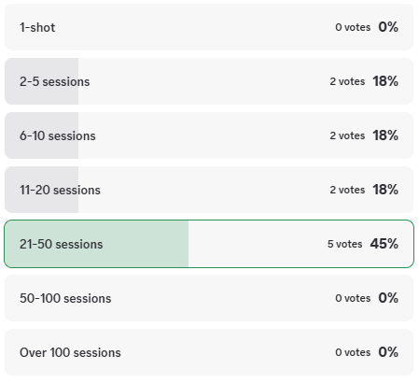
Task: Pick the 6-10 sessions poll option
Action: click(209, 135)
